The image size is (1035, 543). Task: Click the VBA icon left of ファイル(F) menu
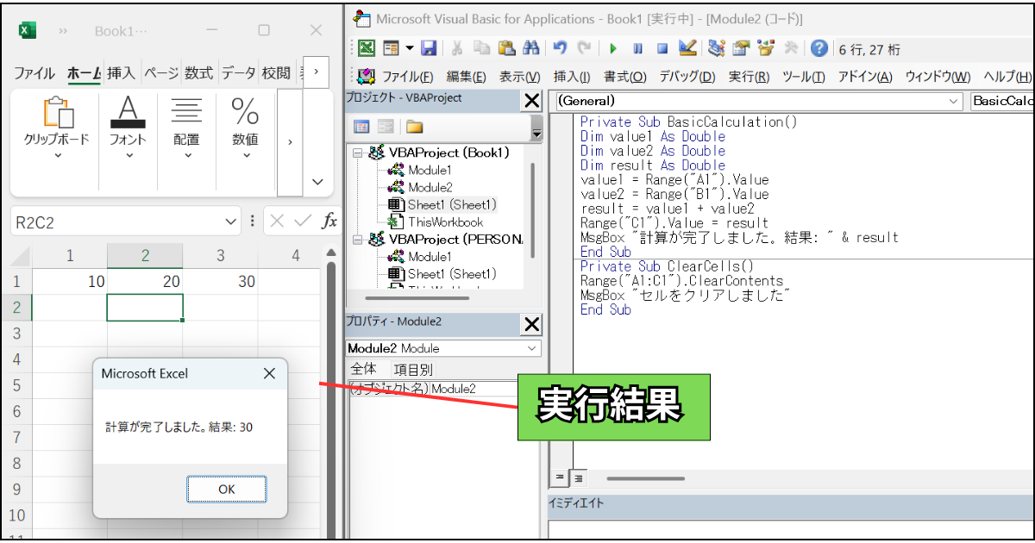(366, 76)
